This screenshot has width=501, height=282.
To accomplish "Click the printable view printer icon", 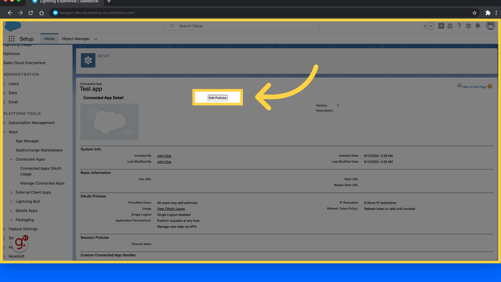I will click(x=459, y=85).
